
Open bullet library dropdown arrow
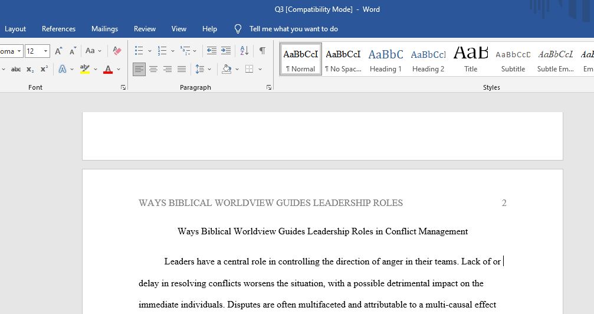pyautogui.click(x=150, y=50)
